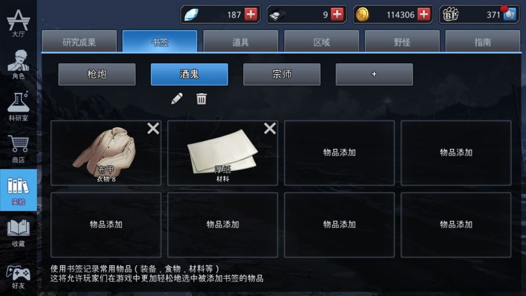The width and height of the screenshot is (526, 296).
Task: Delete bookmark with trash can icon
Action: 201,98
